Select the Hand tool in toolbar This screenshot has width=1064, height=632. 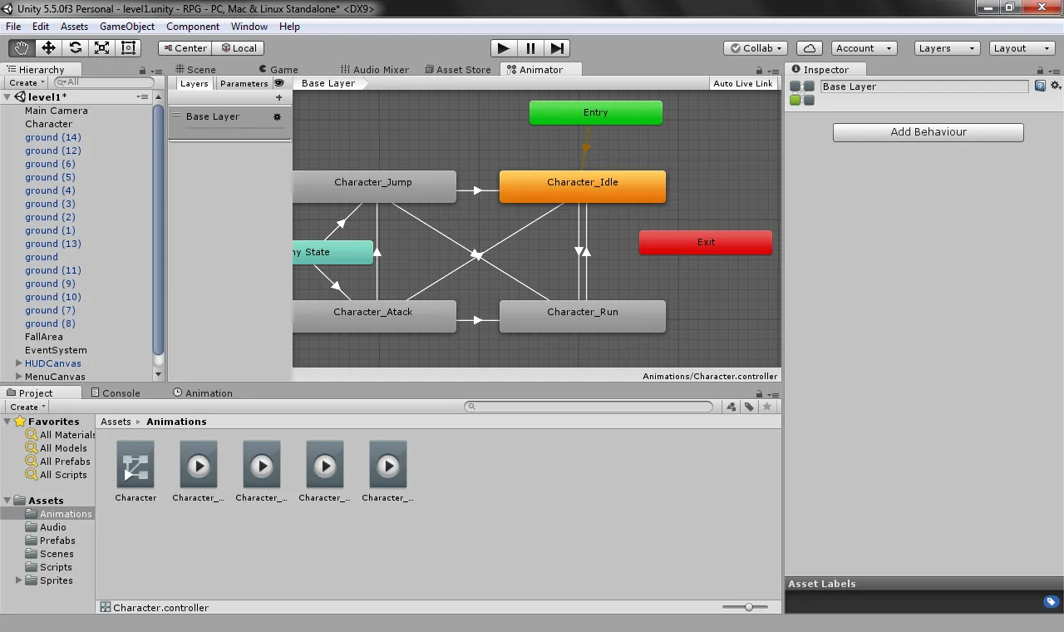click(x=22, y=48)
